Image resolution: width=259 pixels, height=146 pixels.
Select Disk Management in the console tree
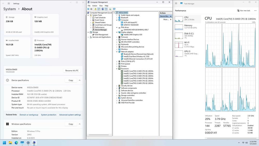point(102,34)
